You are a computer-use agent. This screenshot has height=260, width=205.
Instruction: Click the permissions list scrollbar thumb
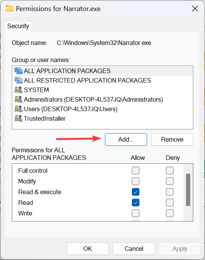188,190
